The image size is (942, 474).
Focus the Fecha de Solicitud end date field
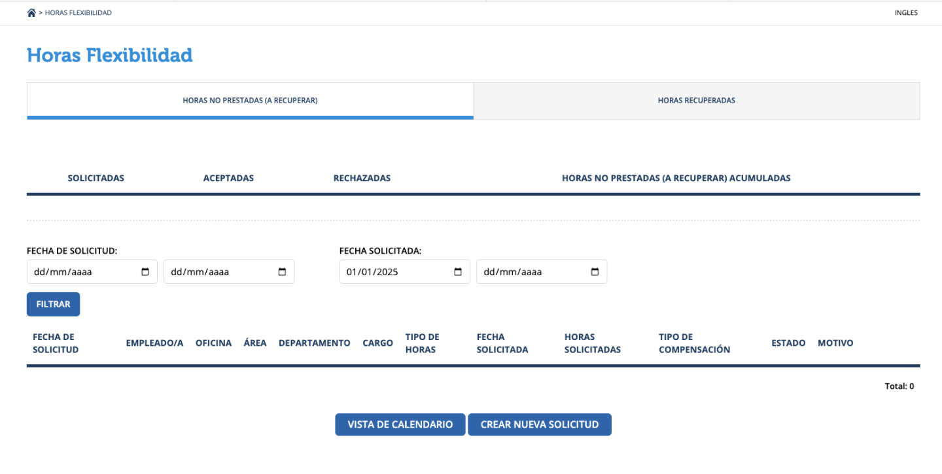216,272
